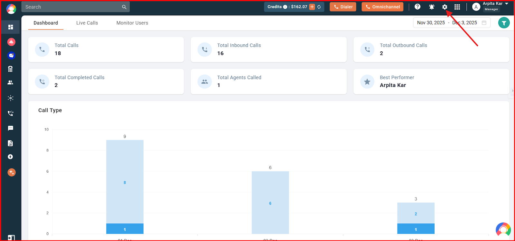Open the Best Performer card
This screenshot has width=515, height=241.
(431, 82)
